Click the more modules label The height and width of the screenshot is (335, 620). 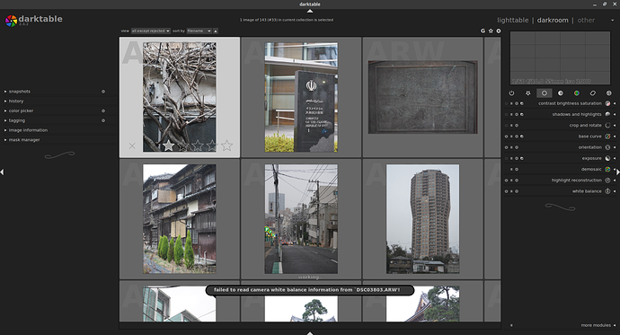click(x=596, y=325)
